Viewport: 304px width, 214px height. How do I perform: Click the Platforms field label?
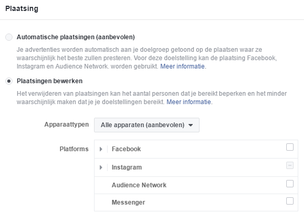pyautogui.click(x=74, y=149)
